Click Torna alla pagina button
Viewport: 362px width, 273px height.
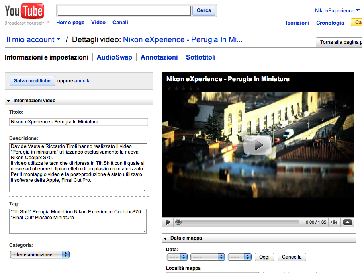click(x=339, y=42)
